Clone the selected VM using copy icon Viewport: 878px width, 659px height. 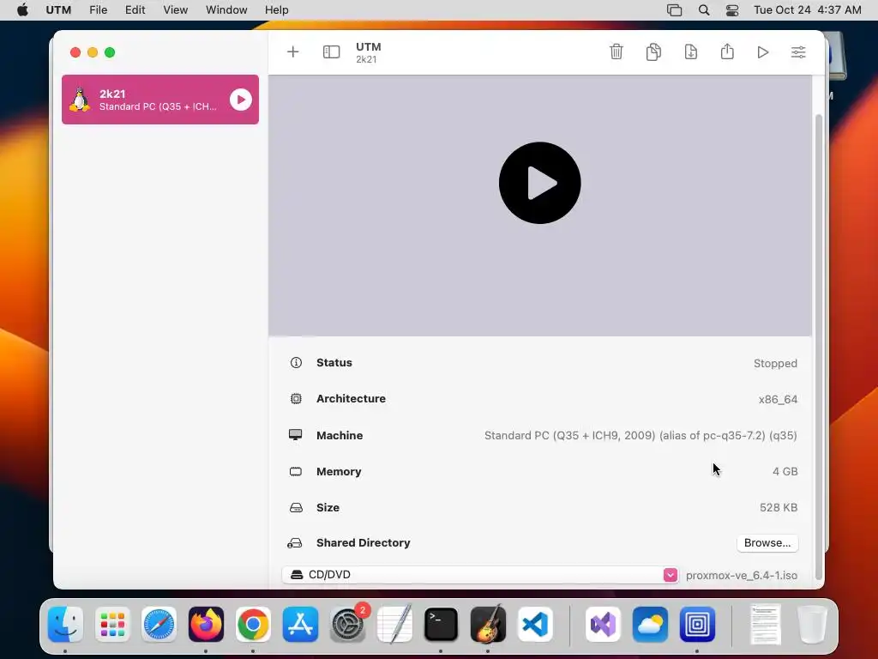653,51
